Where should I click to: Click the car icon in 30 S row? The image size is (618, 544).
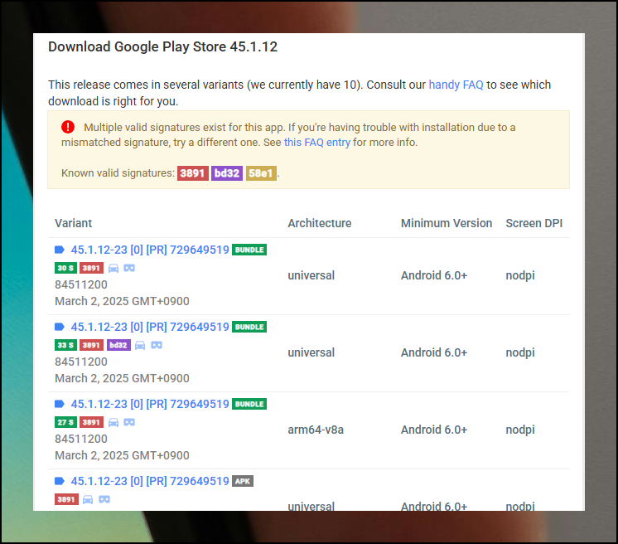click(x=113, y=268)
